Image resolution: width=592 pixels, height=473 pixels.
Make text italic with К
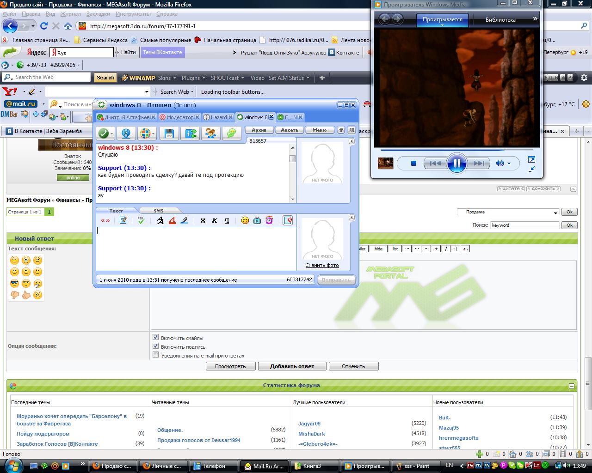tap(215, 220)
